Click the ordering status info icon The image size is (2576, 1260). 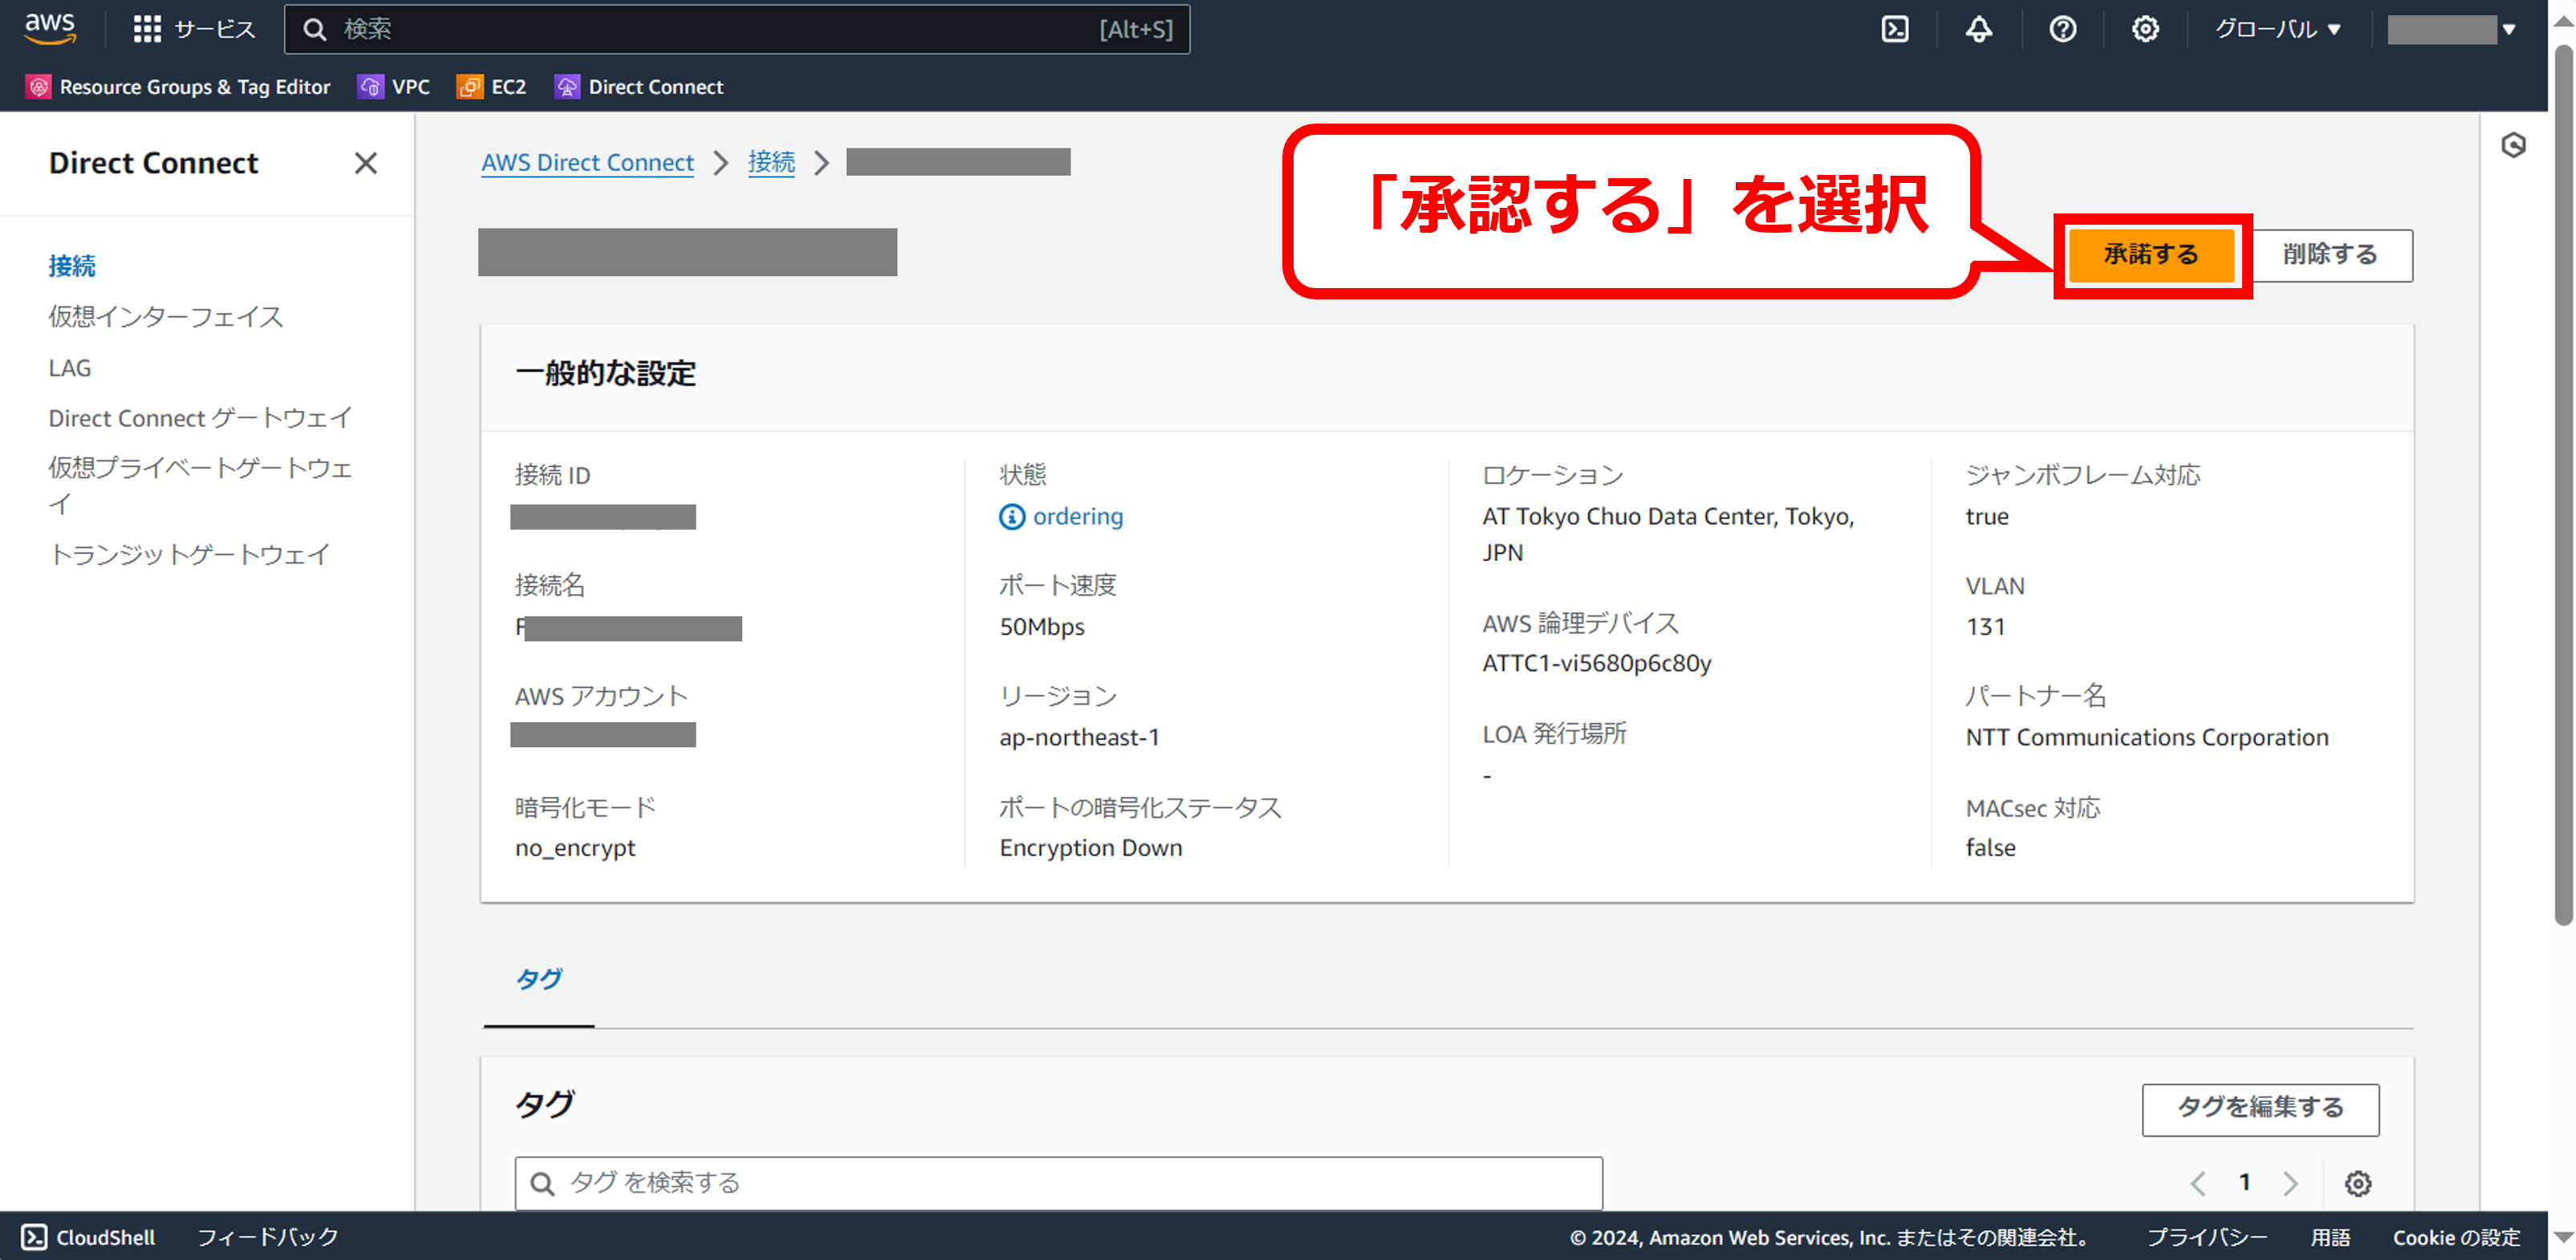1012,516
